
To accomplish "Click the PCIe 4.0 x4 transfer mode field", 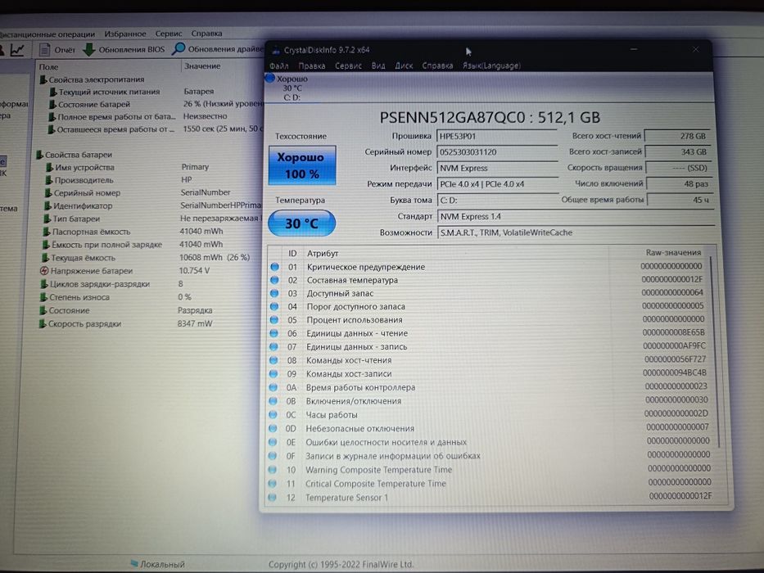I will point(497,184).
